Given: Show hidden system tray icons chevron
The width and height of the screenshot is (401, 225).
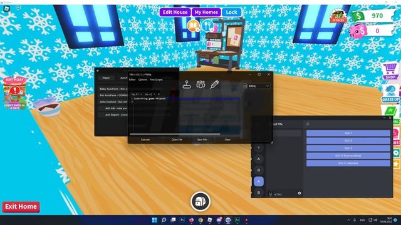Looking at the screenshot, I should click(x=348, y=220).
